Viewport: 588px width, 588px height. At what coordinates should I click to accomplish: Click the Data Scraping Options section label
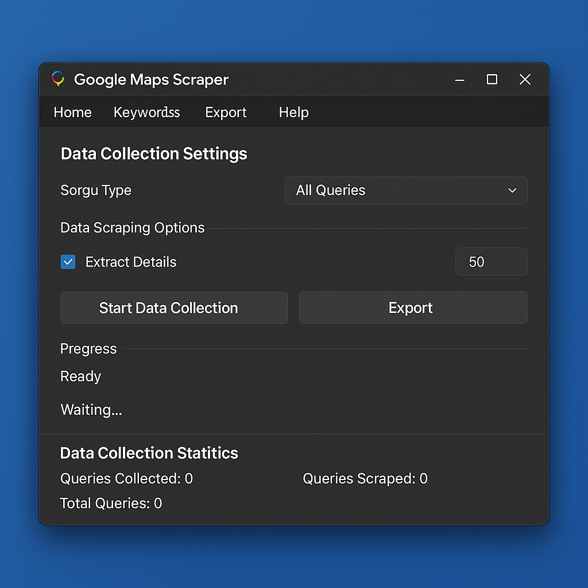tap(133, 227)
